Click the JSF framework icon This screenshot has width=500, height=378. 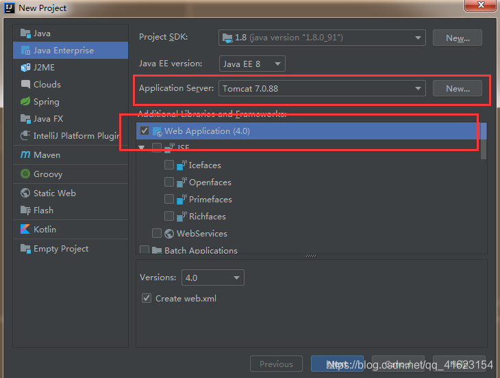[169, 148]
